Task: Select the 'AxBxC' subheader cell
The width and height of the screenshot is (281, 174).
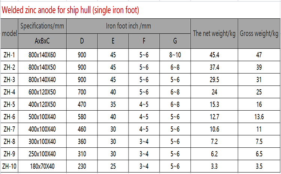Action: click(42, 41)
